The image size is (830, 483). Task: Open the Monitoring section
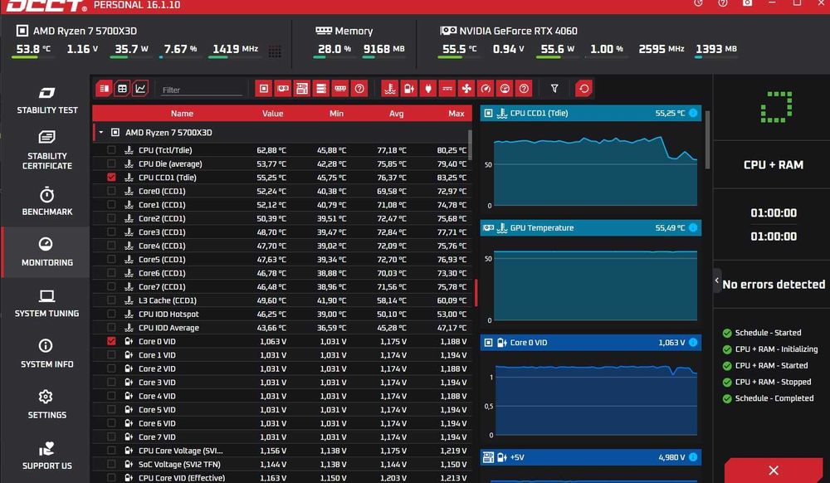tap(46, 251)
